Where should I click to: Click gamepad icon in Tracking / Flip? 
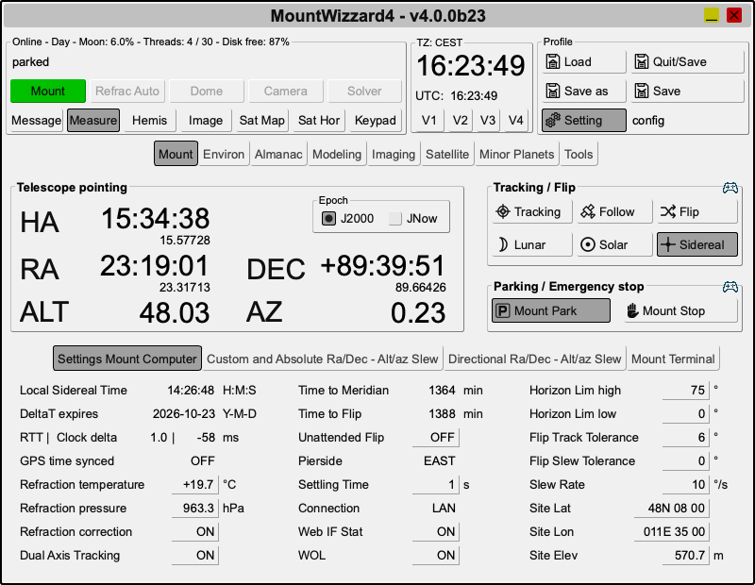pos(730,188)
